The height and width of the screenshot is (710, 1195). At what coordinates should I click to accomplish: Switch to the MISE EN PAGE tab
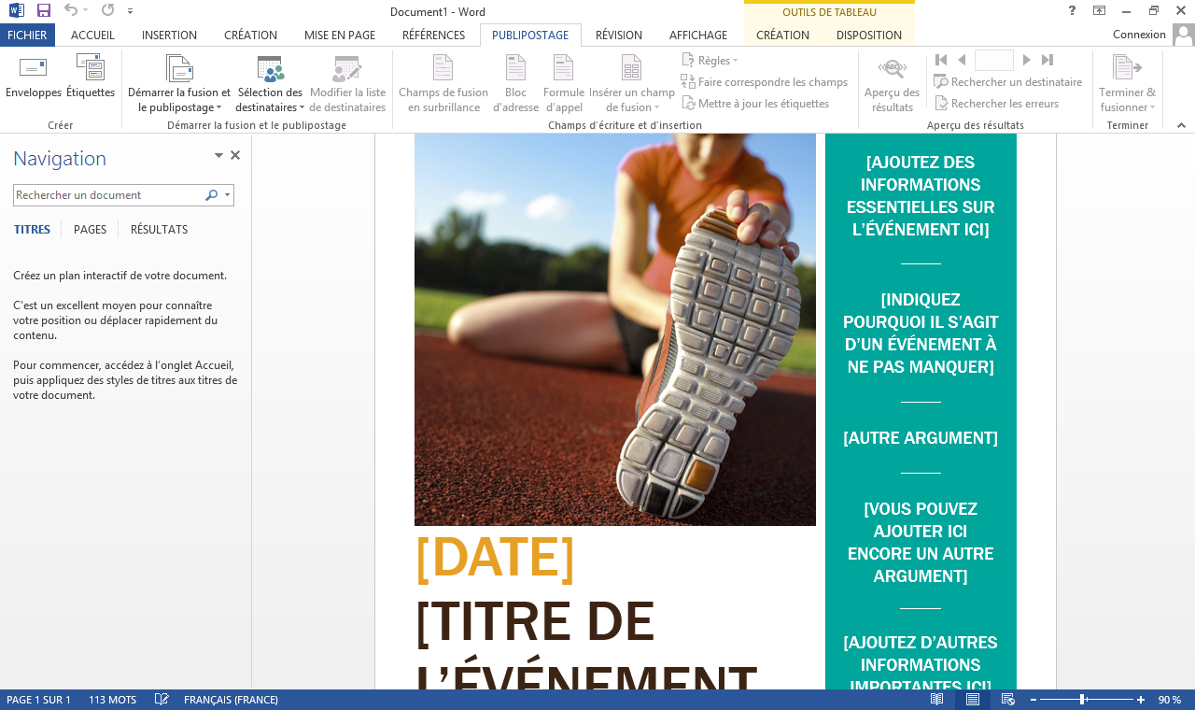tap(340, 35)
